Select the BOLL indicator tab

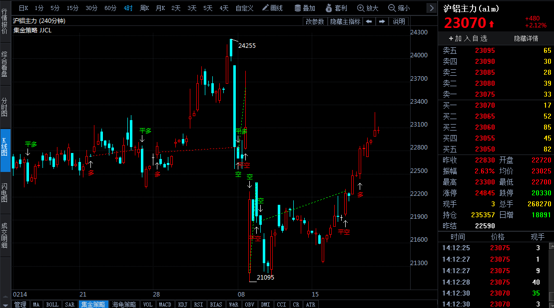52,304
